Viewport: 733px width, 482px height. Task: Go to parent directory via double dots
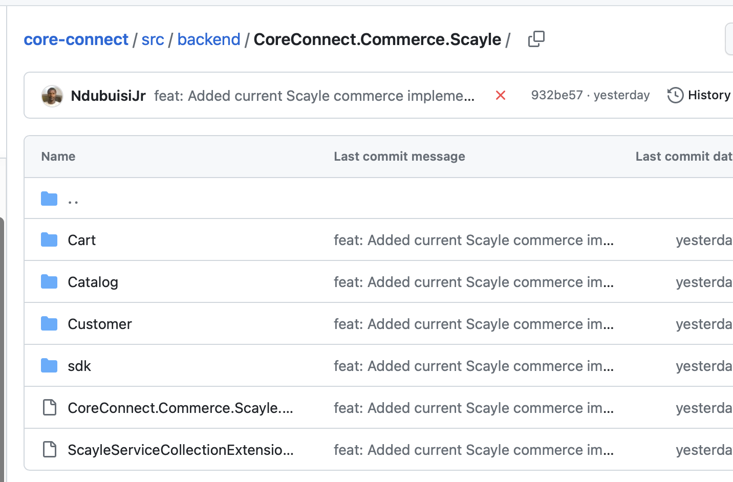point(73,200)
